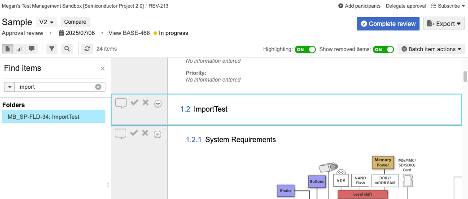The image size is (468, 199).
Task: Refresh the review items list
Action: click(87, 49)
